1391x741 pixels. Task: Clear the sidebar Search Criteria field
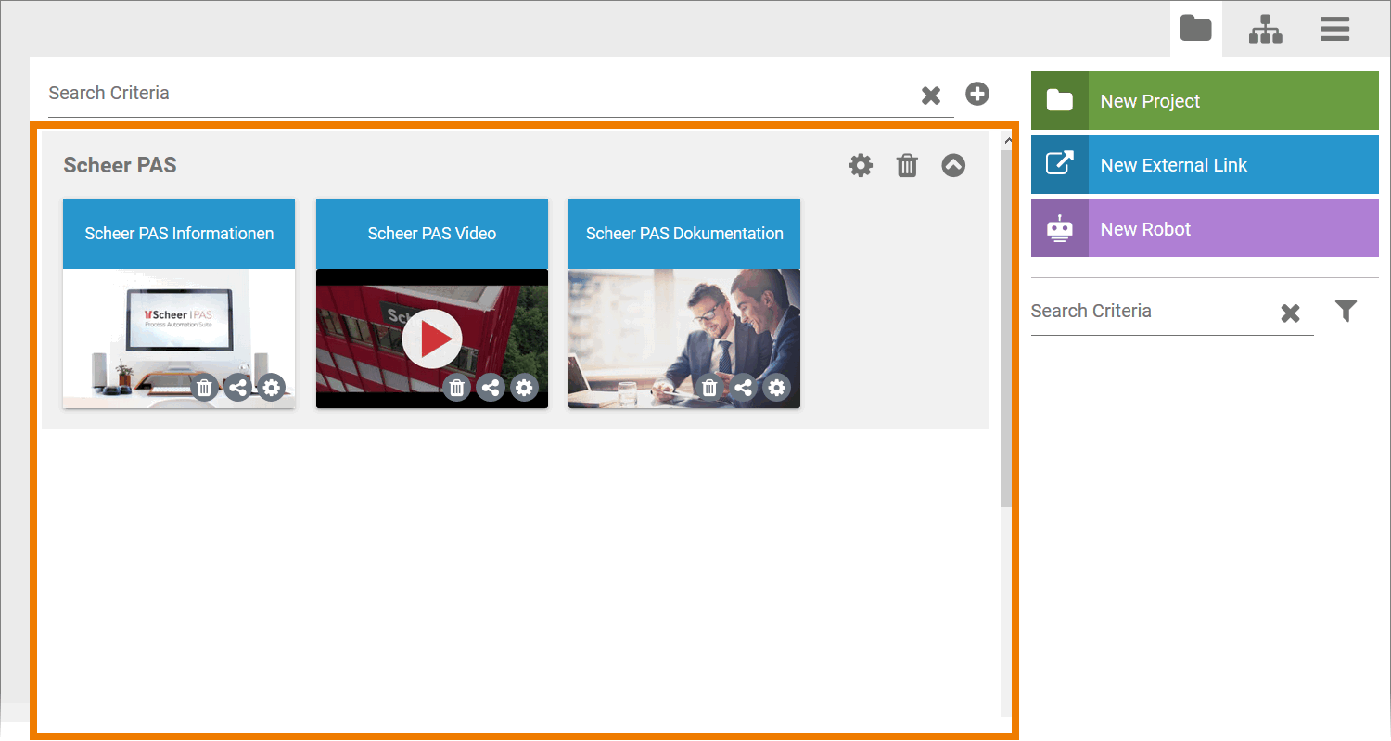click(x=1290, y=313)
